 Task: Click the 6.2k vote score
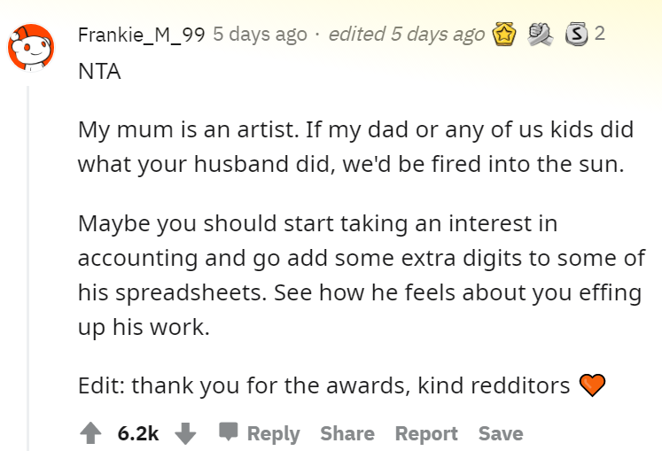point(138,433)
